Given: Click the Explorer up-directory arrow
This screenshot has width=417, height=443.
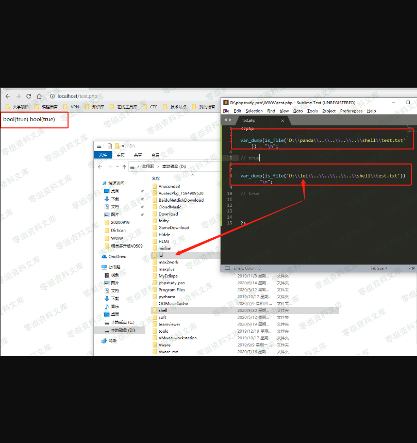Looking at the screenshot, I should coord(124,167).
